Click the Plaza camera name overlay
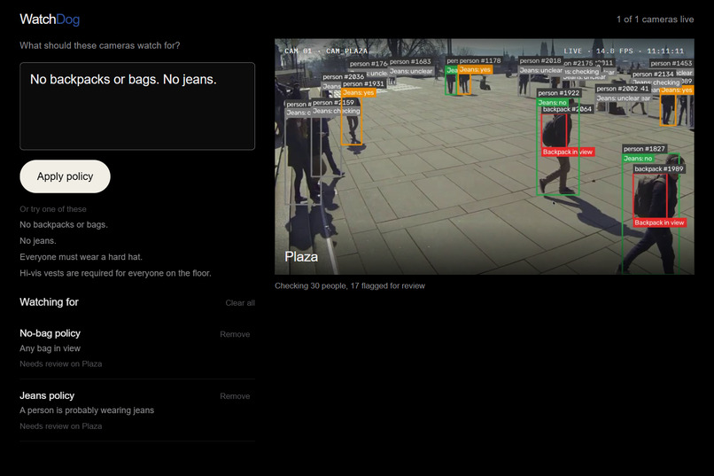The width and height of the screenshot is (714, 476). (x=301, y=257)
